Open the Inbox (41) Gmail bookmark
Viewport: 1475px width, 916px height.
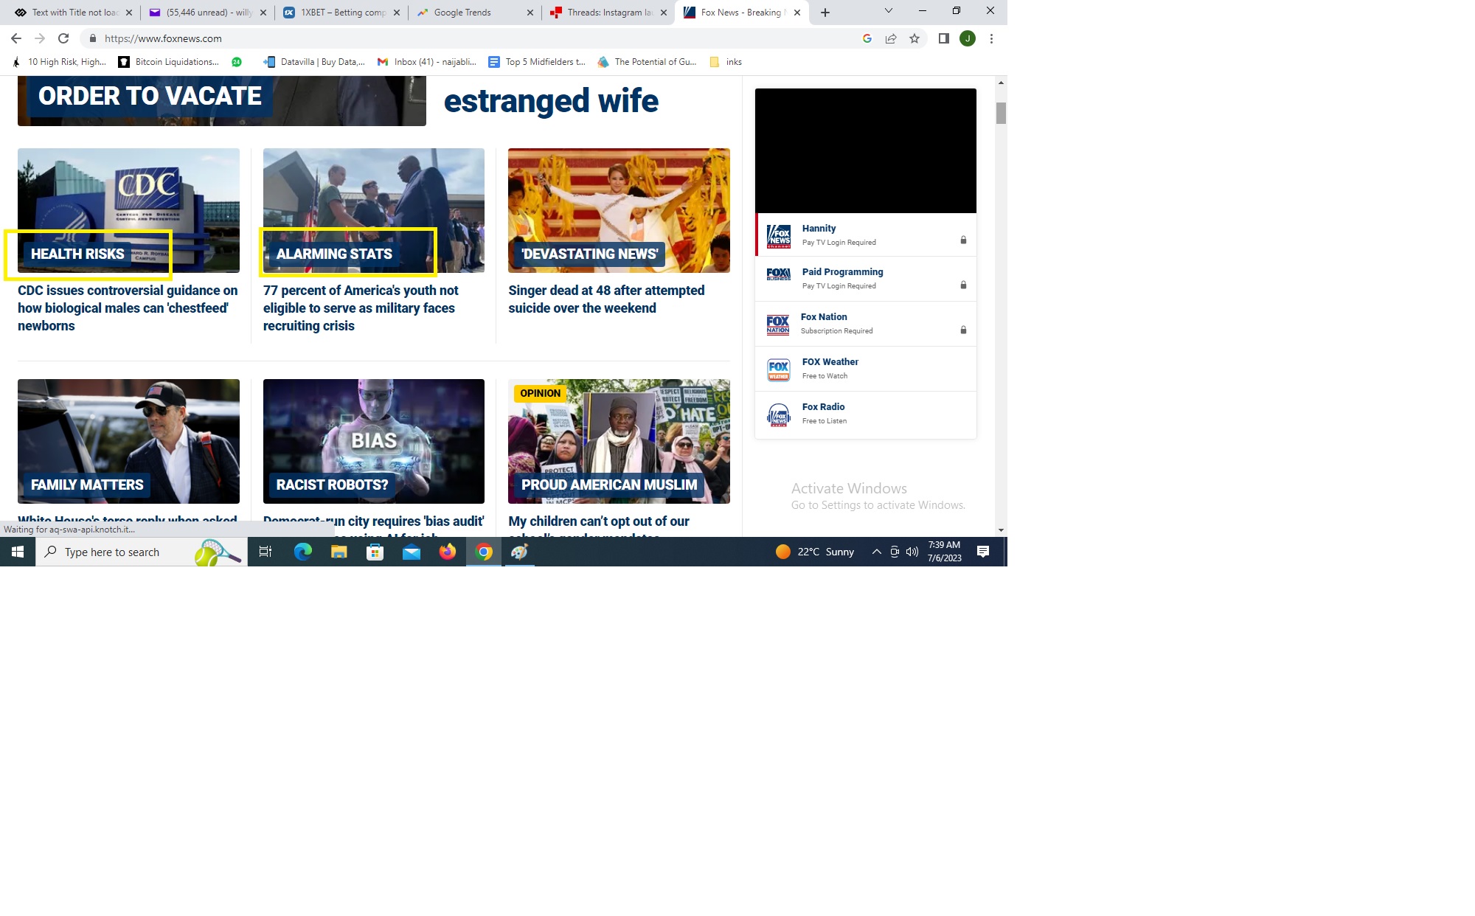[x=426, y=62]
